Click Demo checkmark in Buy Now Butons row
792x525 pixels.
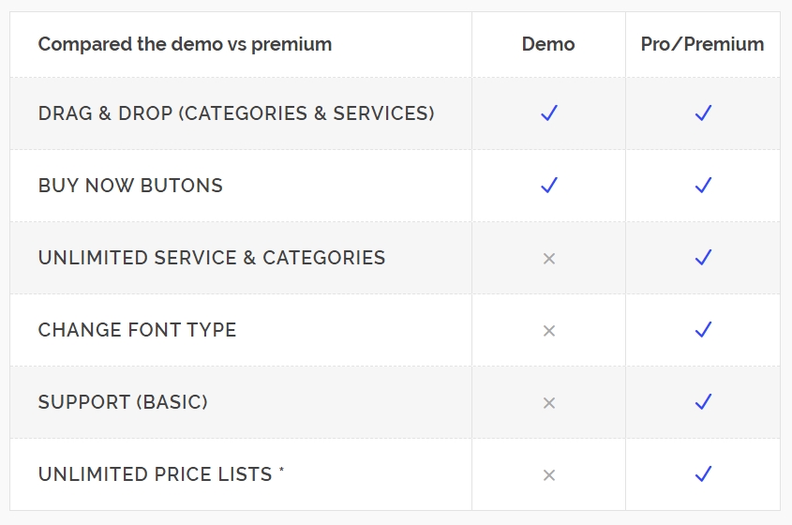tap(549, 185)
